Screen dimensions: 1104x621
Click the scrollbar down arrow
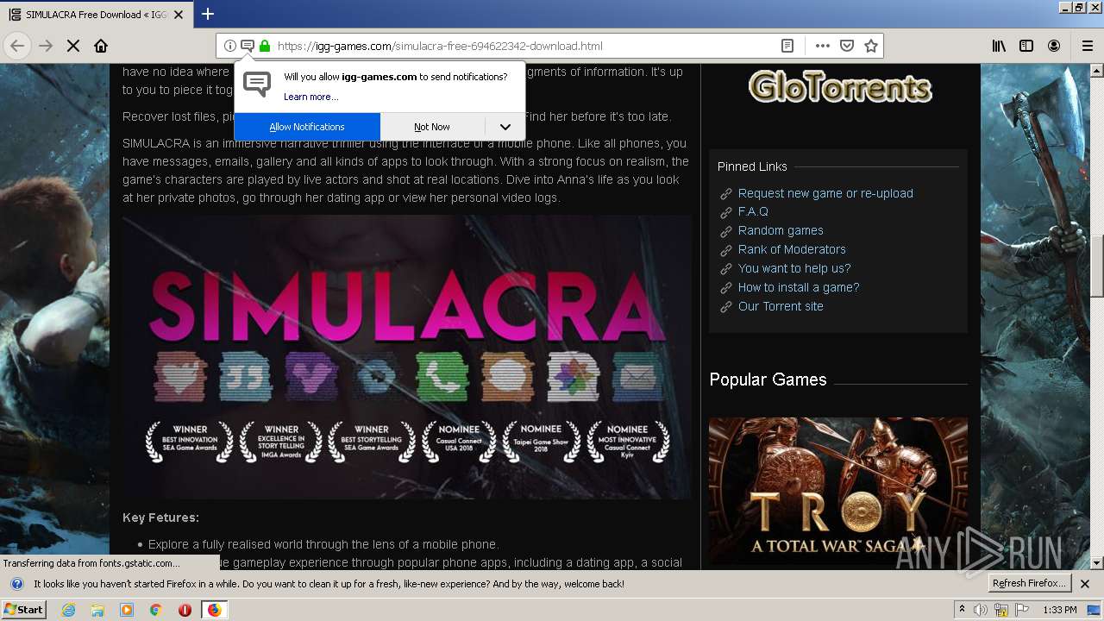point(1097,563)
